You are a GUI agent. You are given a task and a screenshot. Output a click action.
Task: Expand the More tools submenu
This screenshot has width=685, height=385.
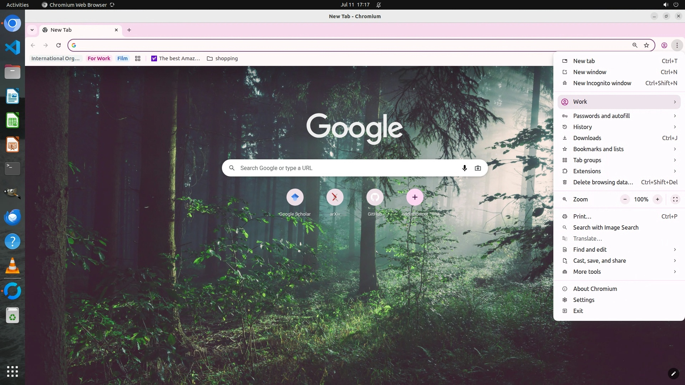pos(619,272)
